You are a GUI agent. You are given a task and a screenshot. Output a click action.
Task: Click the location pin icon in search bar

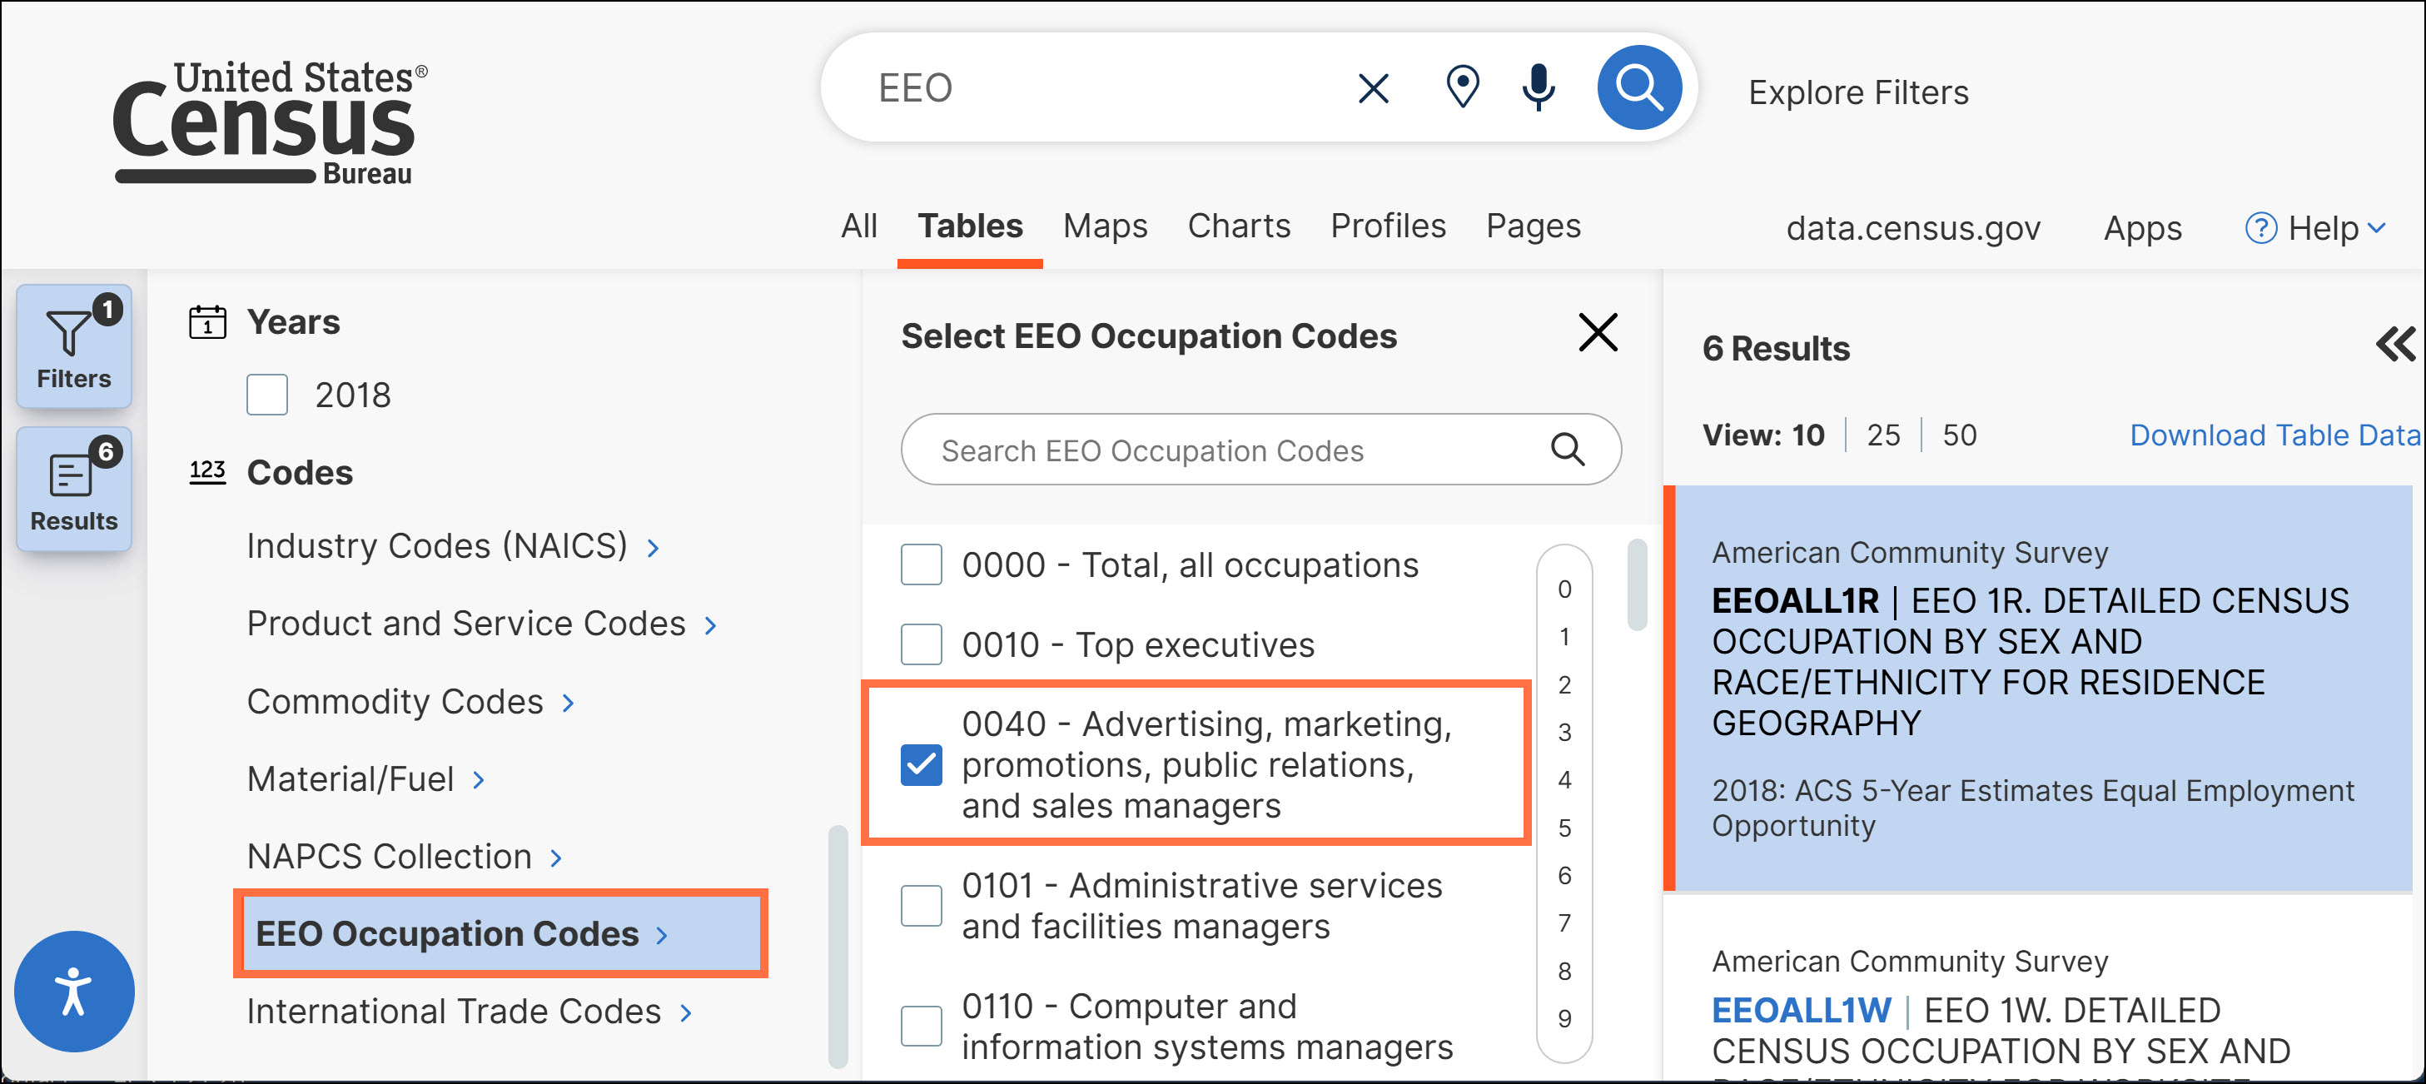point(1462,87)
